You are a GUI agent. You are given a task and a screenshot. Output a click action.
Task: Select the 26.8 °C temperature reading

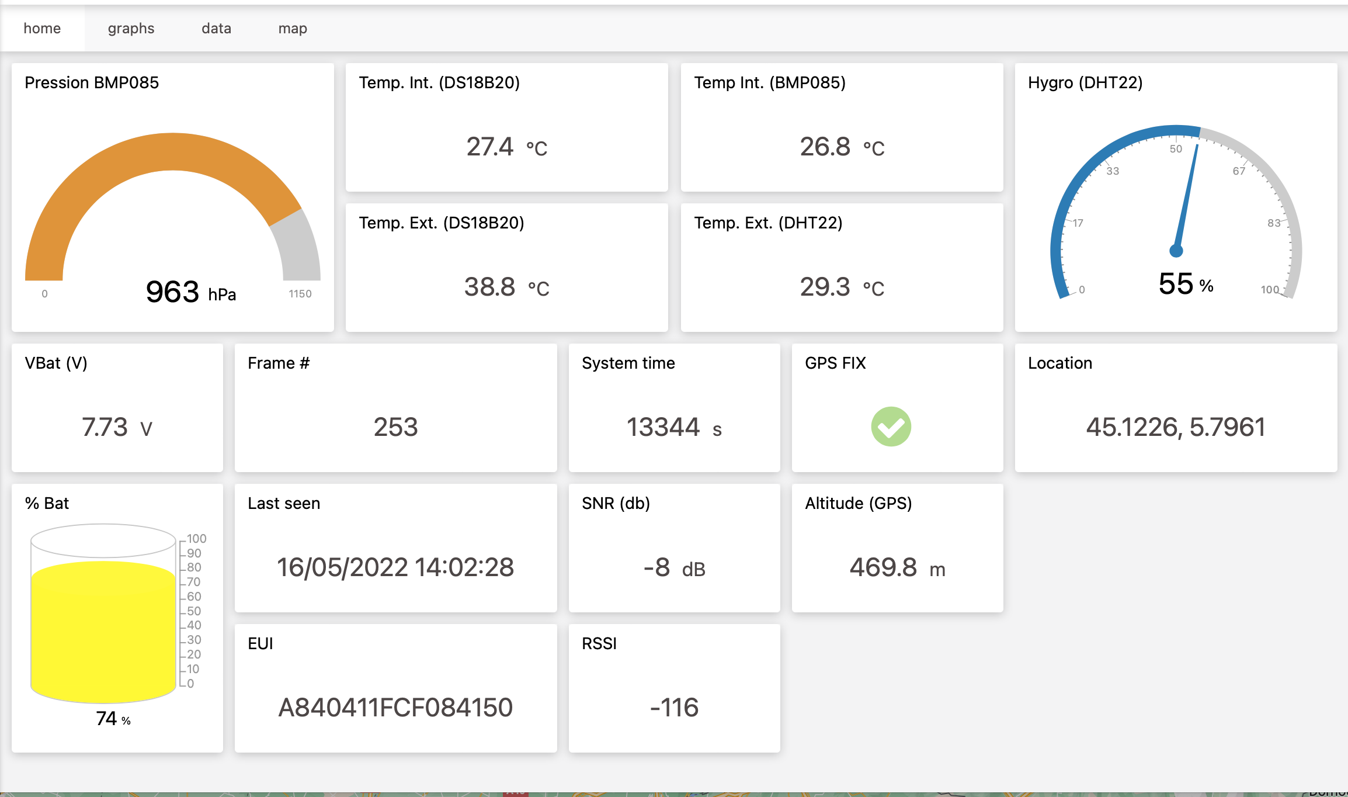click(x=842, y=147)
